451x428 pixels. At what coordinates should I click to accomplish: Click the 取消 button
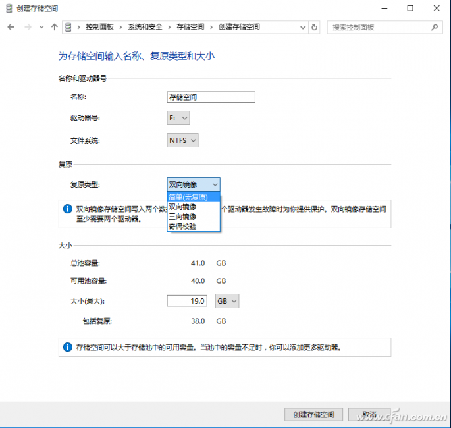[x=369, y=414]
